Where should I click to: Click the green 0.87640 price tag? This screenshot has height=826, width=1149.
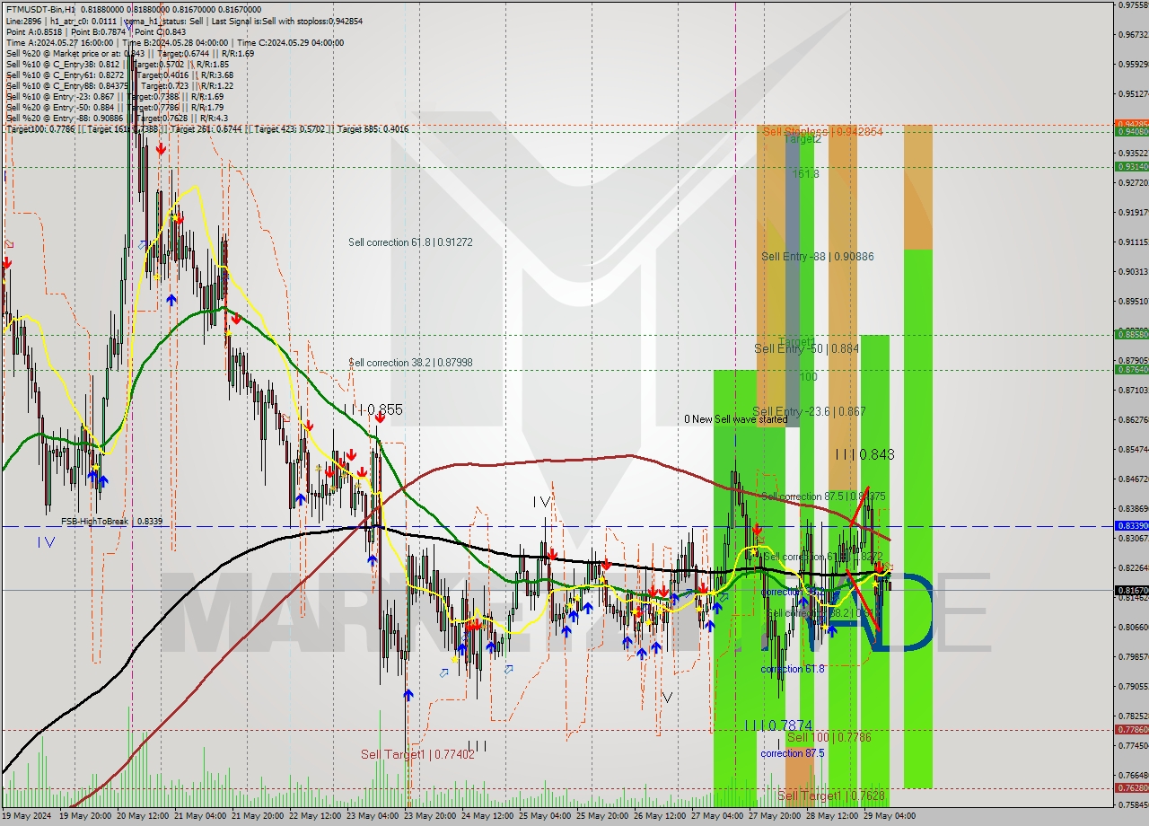click(1131, 369)
